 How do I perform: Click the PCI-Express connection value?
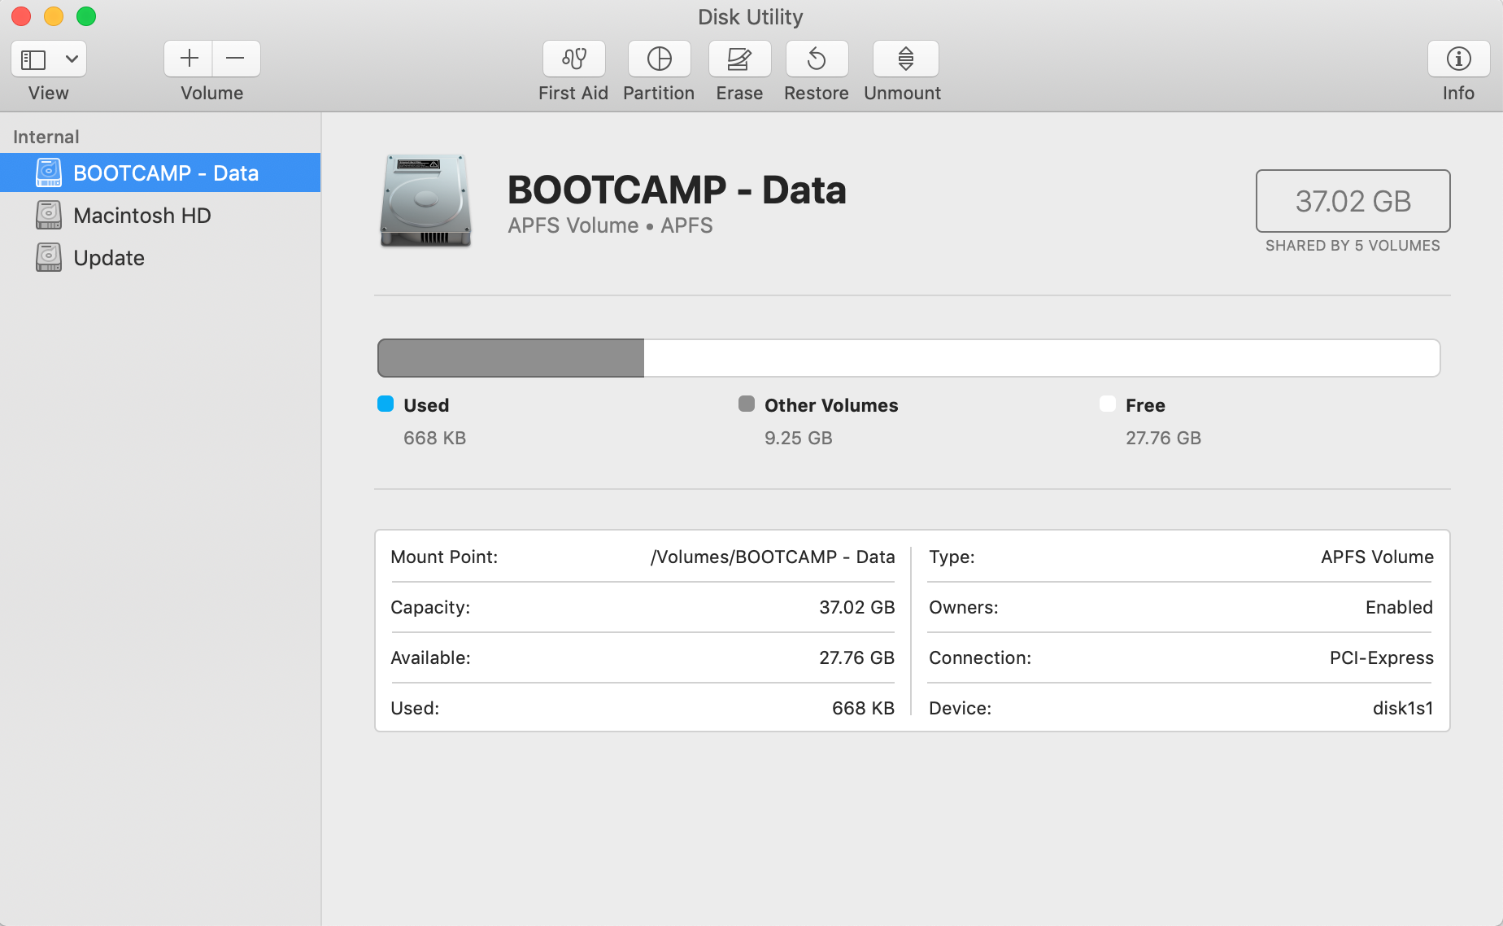(x=1382, y=657)
